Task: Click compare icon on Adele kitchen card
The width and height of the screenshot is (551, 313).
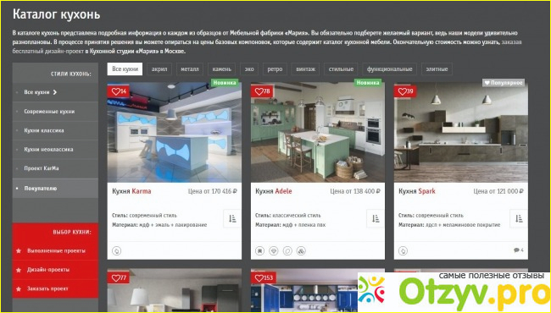Action: coord(376,218)
